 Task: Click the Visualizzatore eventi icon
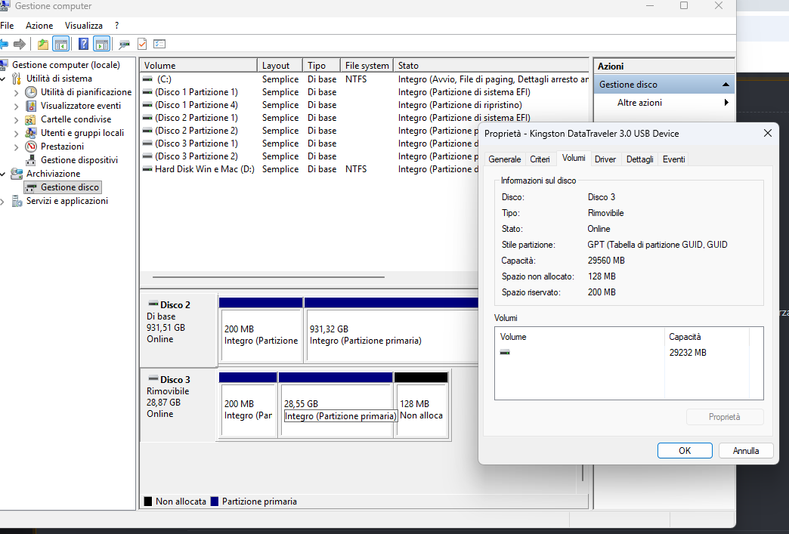[x=31, y=106]
